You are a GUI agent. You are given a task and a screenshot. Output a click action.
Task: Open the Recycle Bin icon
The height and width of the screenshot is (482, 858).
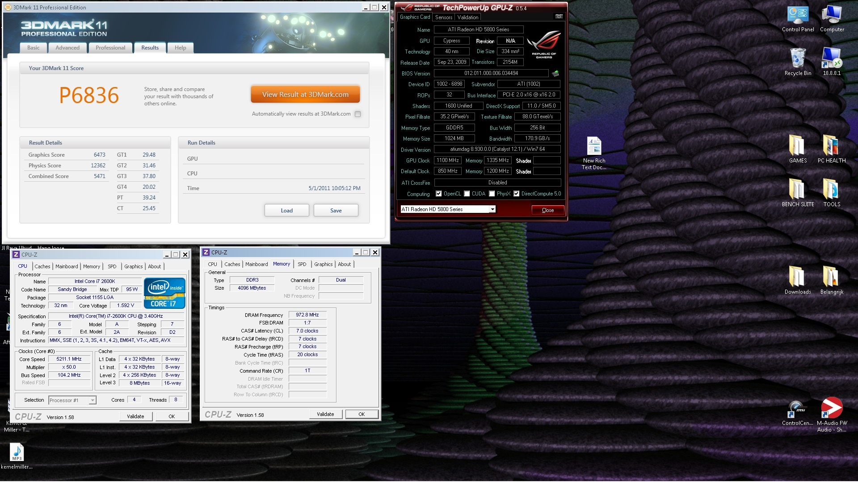pos(798,62)
